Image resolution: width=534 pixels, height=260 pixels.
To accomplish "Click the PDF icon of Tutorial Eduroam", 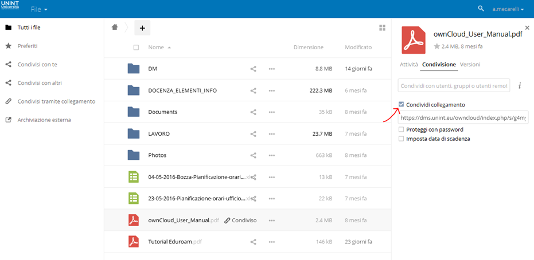I will coord(134,242).
